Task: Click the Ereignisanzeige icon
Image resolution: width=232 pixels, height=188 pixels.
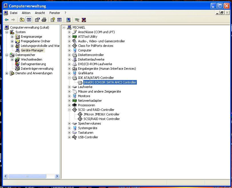Action: coord(17,37)
